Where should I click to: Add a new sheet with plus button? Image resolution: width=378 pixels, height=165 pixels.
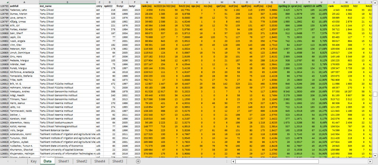click(x=138, y=161)
